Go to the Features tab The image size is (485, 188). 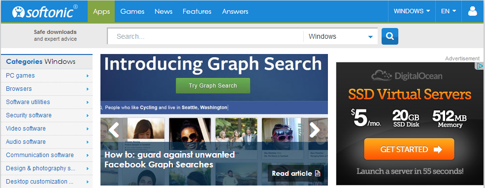197,11
